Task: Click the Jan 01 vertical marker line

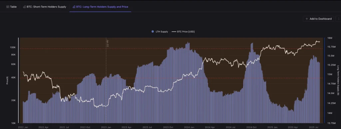Action: pyautogui.click(x=106, y=80)
